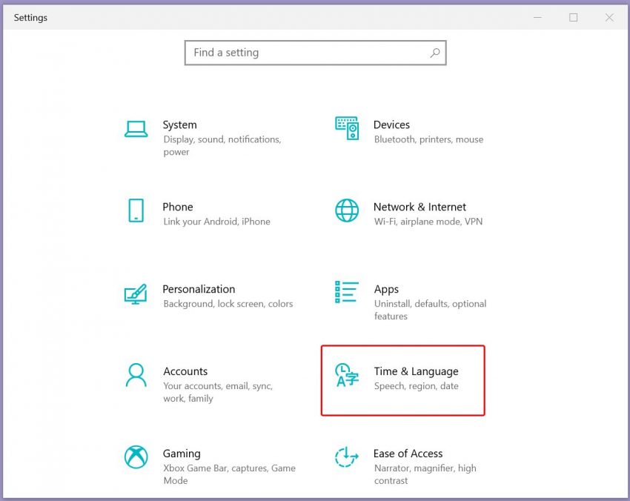Maximize the Settings window
The height and width of the screenshot is (501, 630).
click(573, 18)
